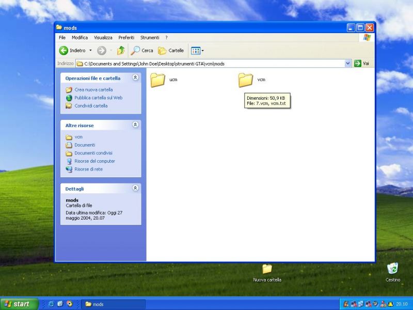
Task: Open Risorse del computer link
Action: (x=94, y=161)
